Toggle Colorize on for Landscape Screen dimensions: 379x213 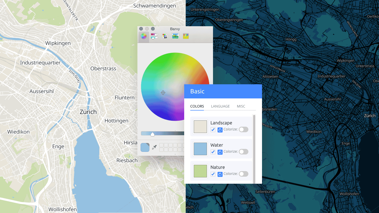tap(243, 129)
